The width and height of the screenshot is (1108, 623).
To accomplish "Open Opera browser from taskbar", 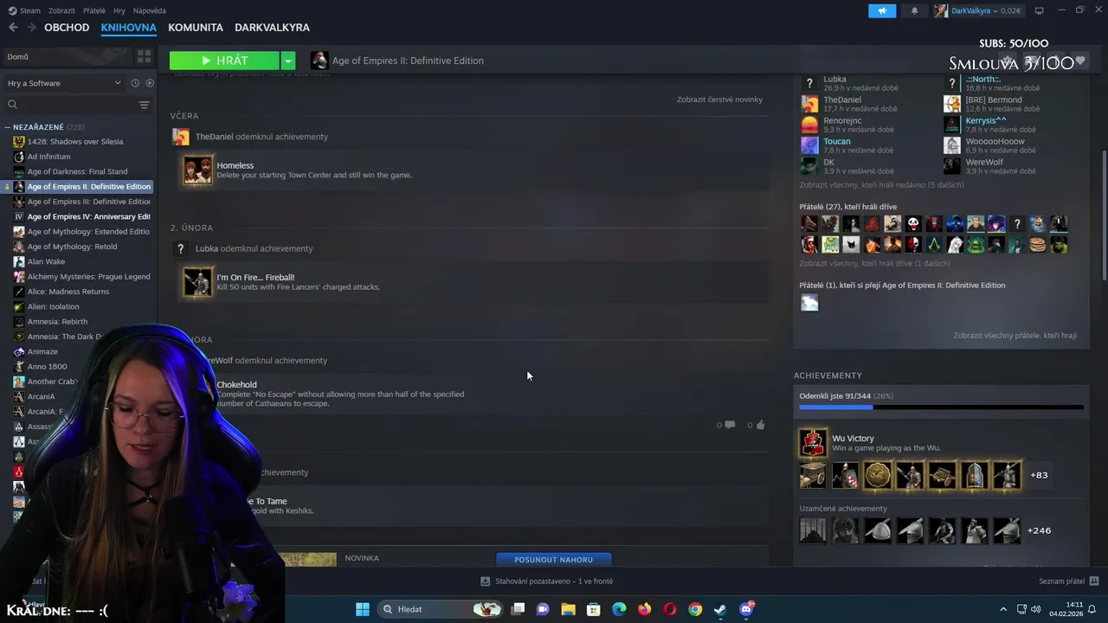I will [x=670, y=609].
